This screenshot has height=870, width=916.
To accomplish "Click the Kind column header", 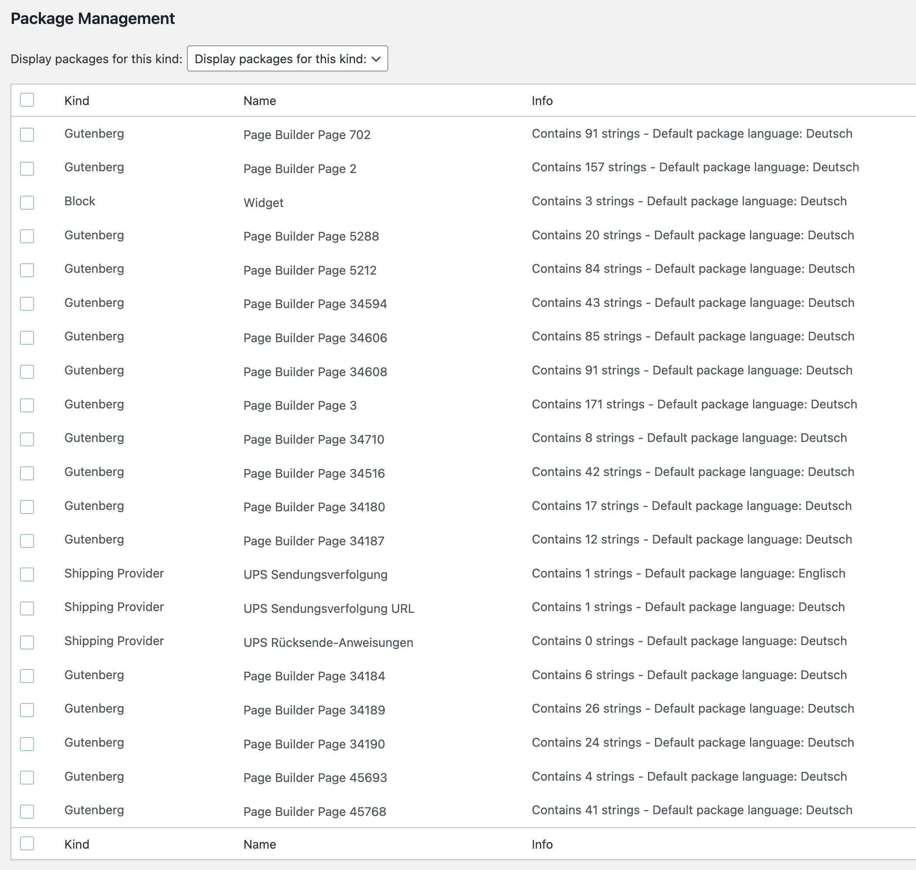I will point(77,101).
